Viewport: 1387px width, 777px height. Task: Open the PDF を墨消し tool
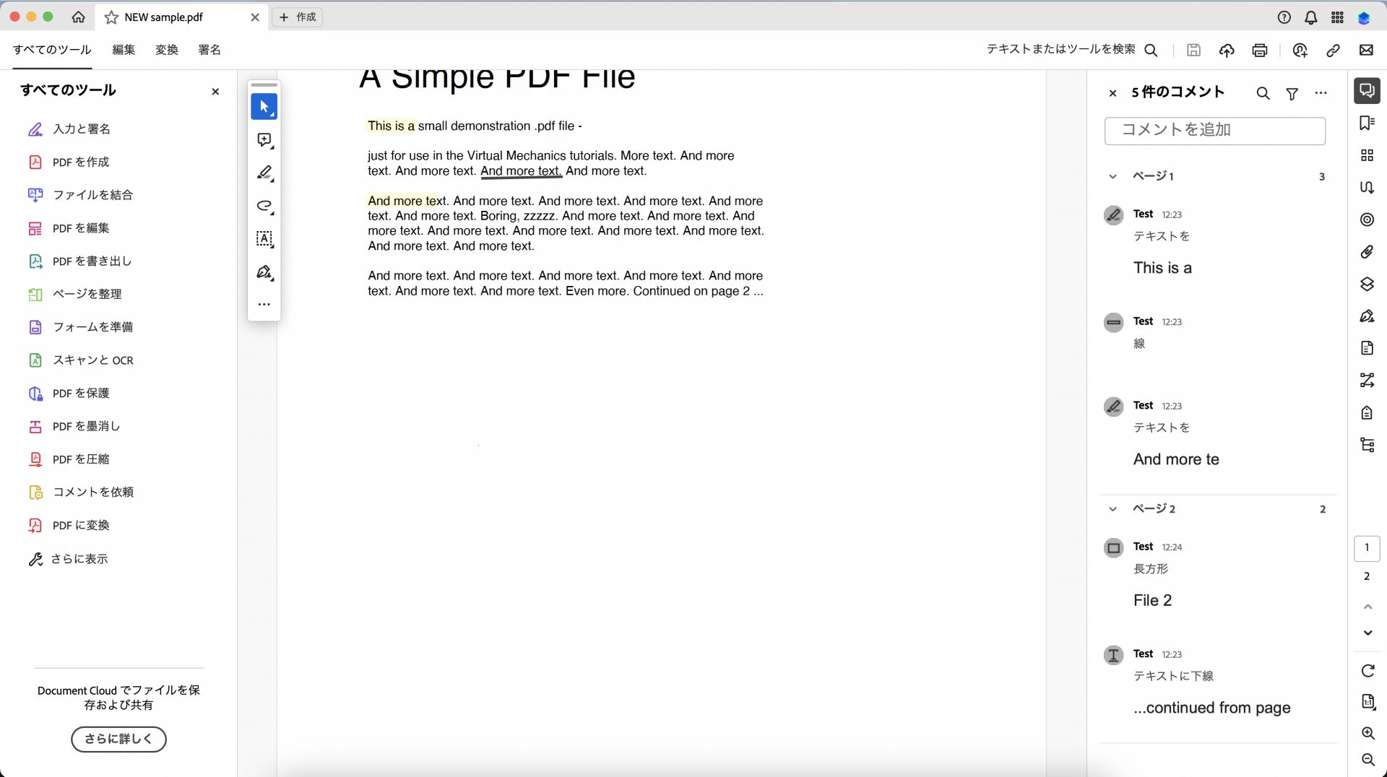click(74, 427)
